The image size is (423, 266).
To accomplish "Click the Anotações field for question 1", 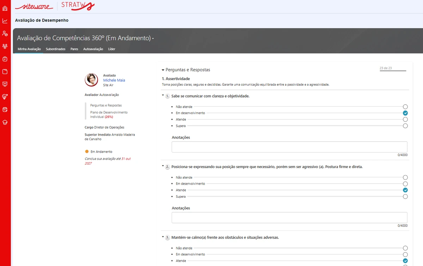I will point(289,147).
